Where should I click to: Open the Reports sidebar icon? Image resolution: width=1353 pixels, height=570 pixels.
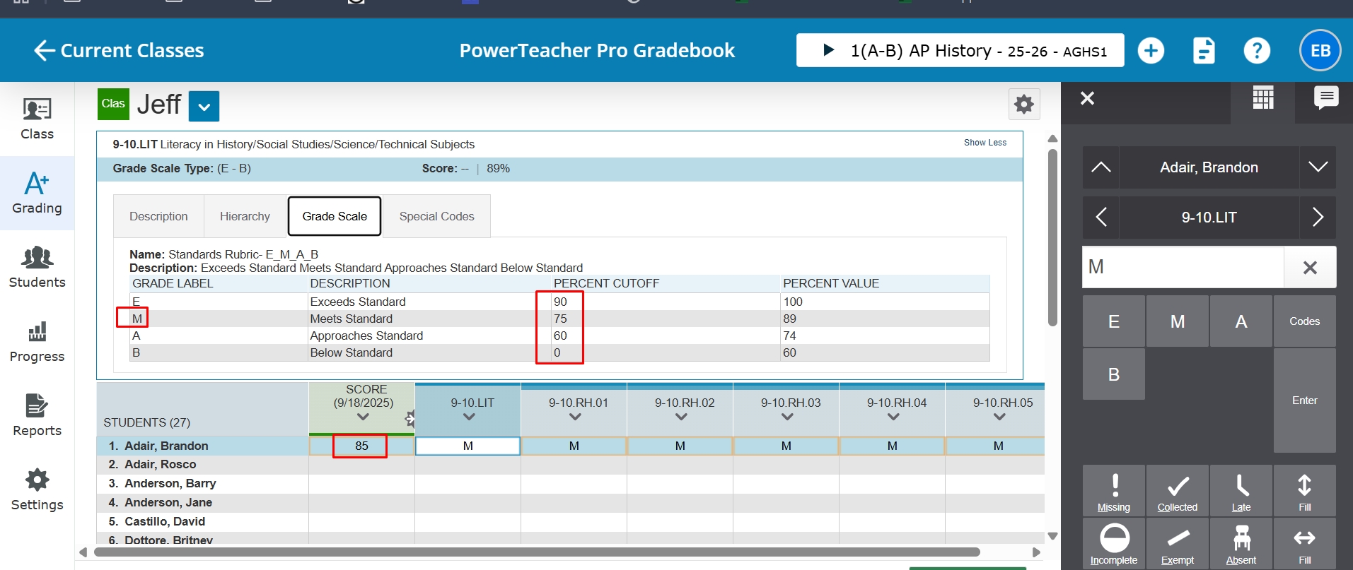[x=37, y=415]
